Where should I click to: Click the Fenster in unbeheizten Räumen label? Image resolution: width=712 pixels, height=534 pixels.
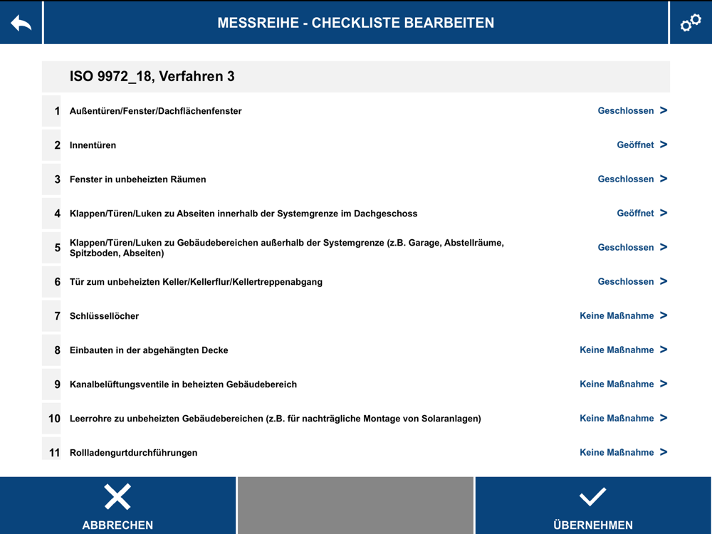137,179
